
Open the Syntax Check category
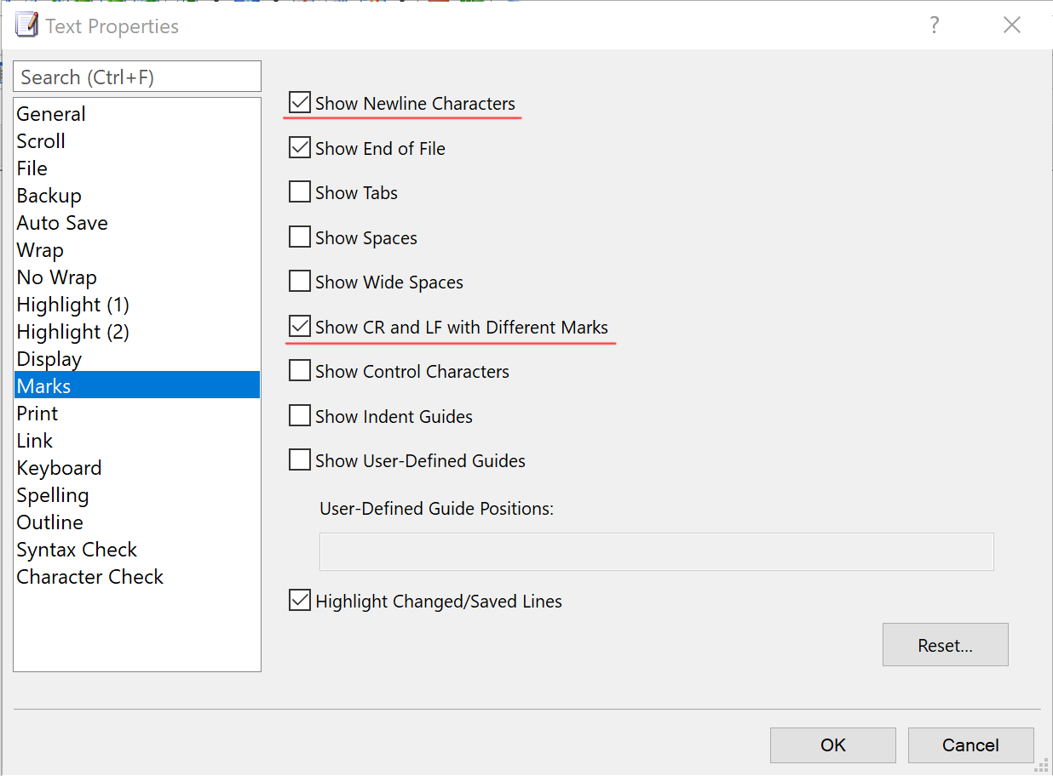click(137, 550)
